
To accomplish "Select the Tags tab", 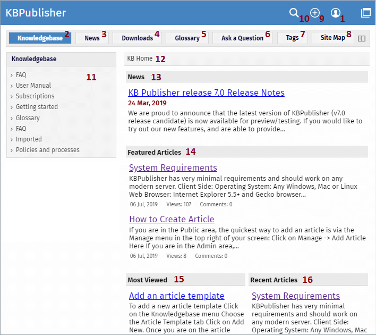I will (292, 38).
